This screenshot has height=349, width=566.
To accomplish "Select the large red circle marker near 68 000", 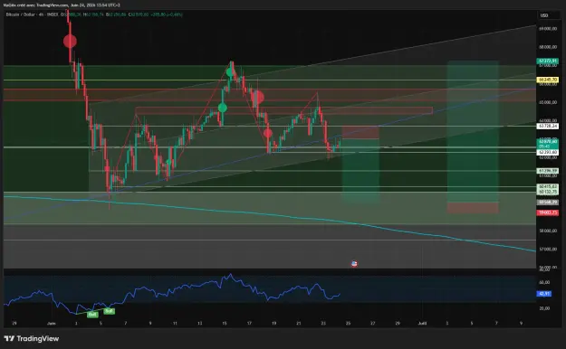I will pos(70,41).
